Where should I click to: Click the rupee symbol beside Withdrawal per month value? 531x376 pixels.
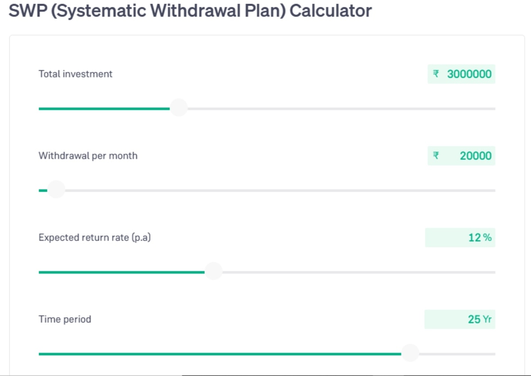point(436,156)
